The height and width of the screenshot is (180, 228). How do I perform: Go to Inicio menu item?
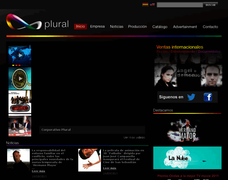click(x=80, y=26)
